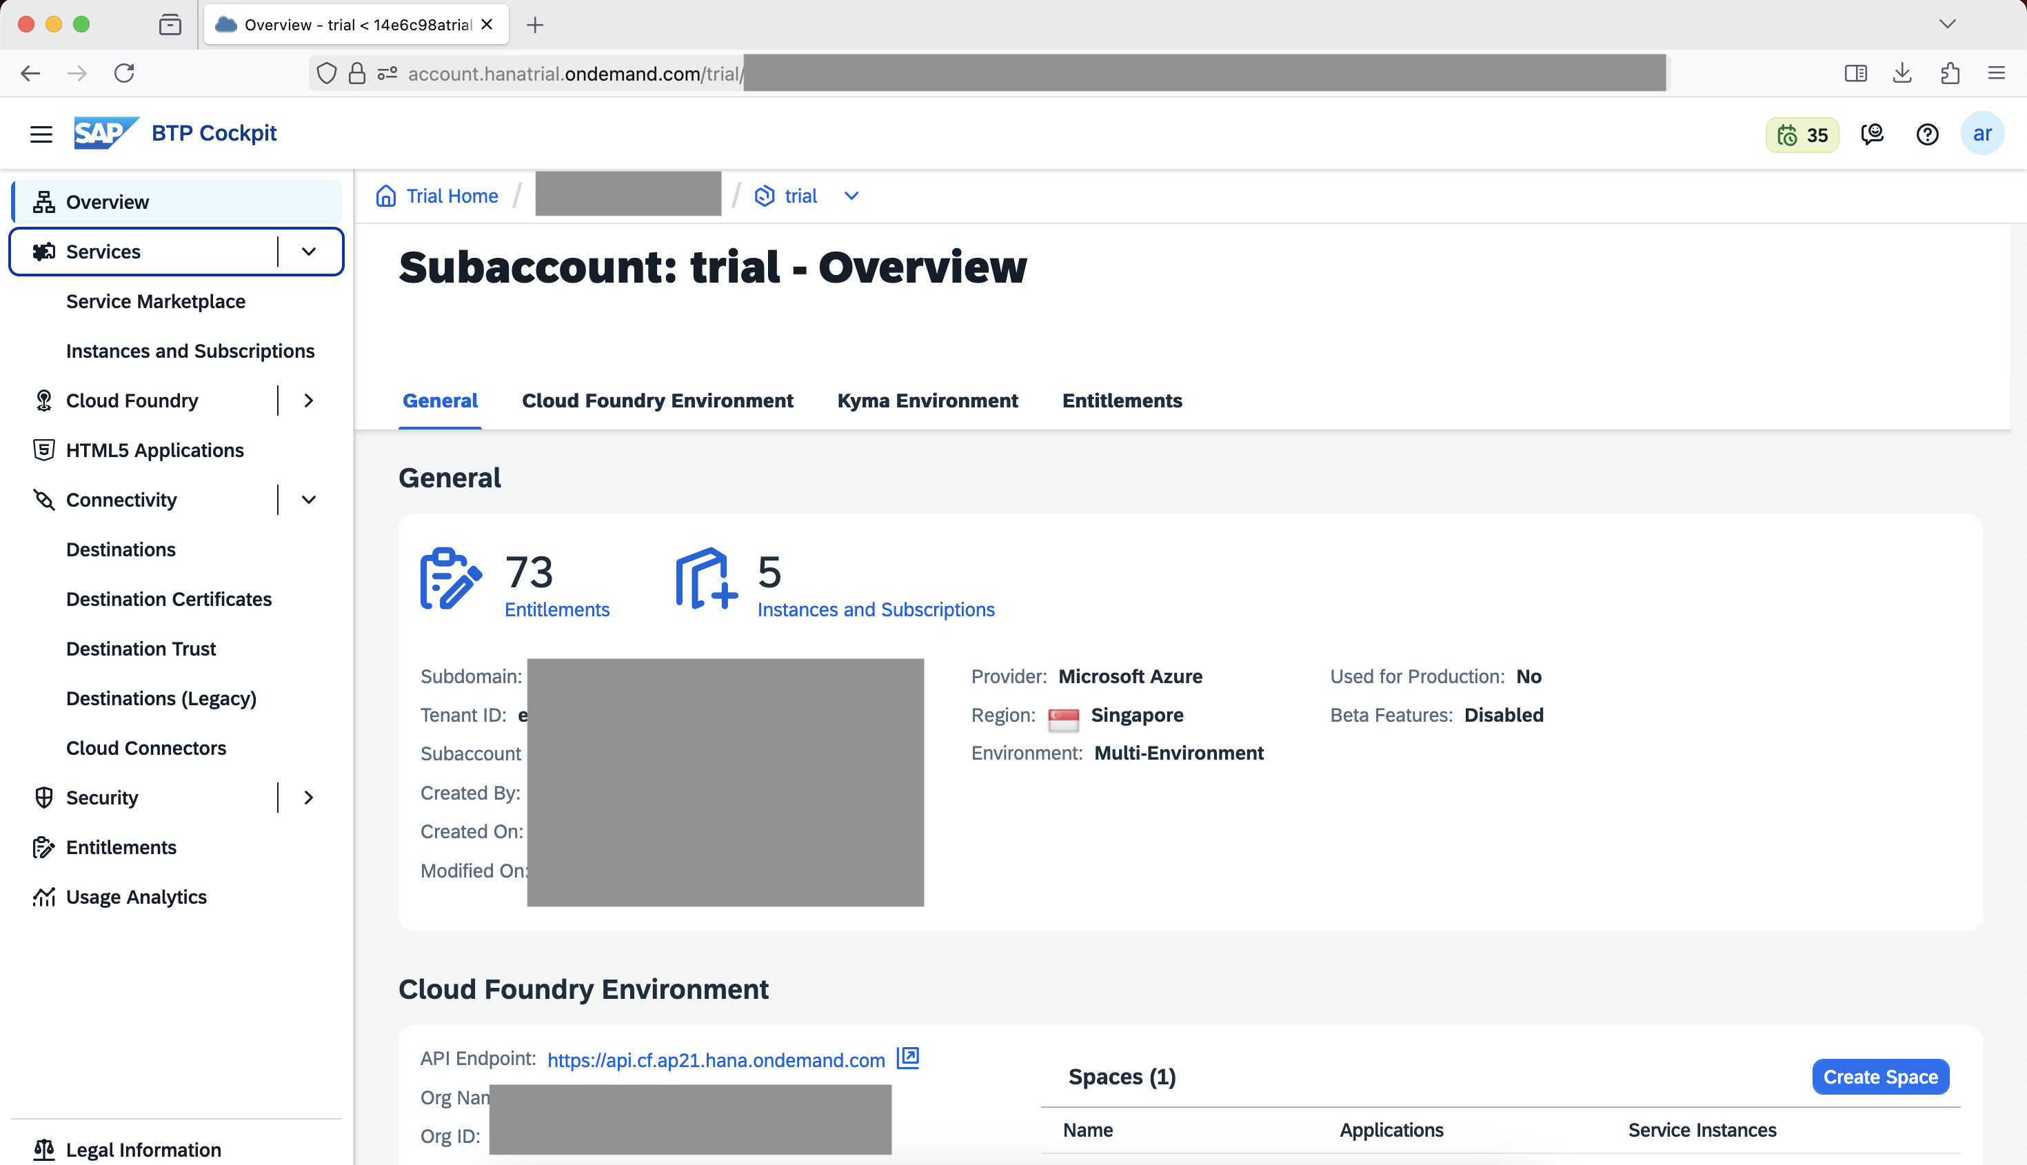Image resolution: width=2027 pixels, height=1165 pixels.
Task: Switch to the Entitlements tab
Action: [x=1122, y=401]
